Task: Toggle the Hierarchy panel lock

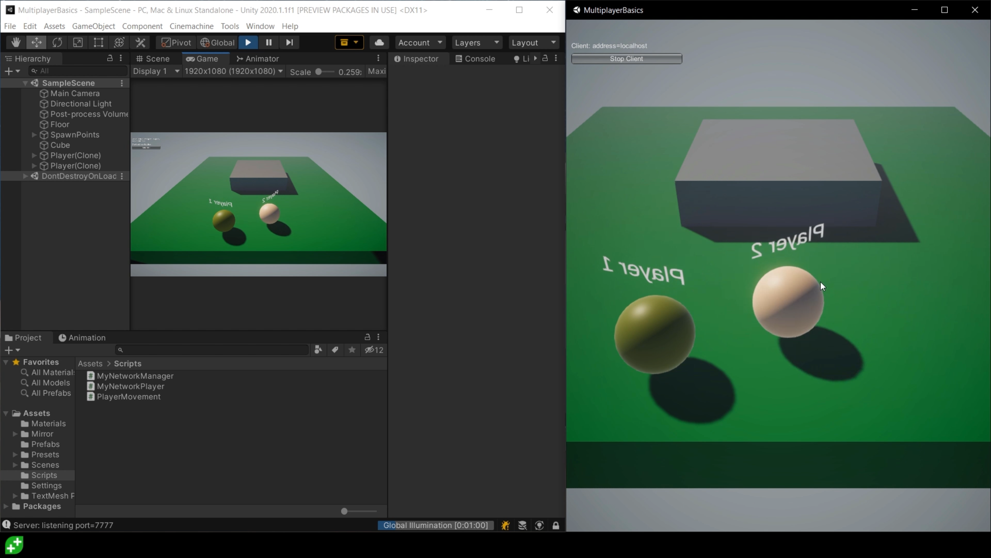Action: pyautogui.click(x=110, y=58)
